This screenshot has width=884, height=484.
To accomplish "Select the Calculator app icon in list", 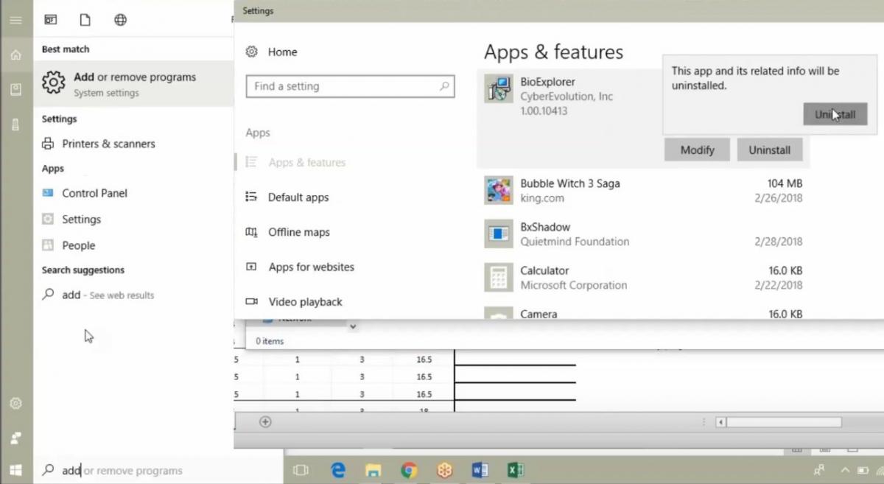I will (499, 278).
